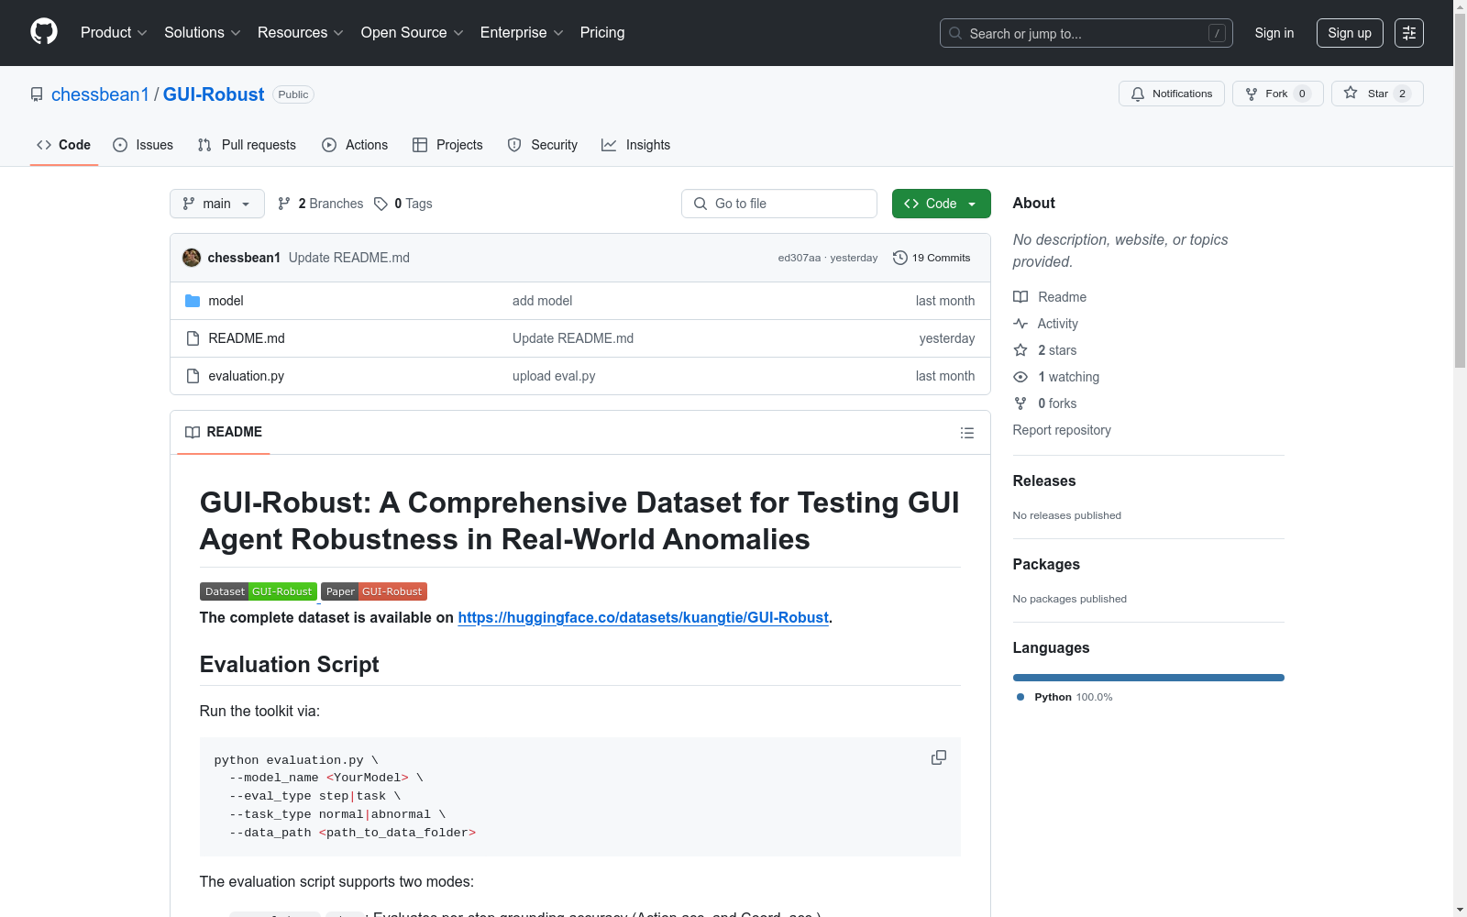
Task: Open the 'Update README.md' latest commit message
Action: [x=349, y=258]
